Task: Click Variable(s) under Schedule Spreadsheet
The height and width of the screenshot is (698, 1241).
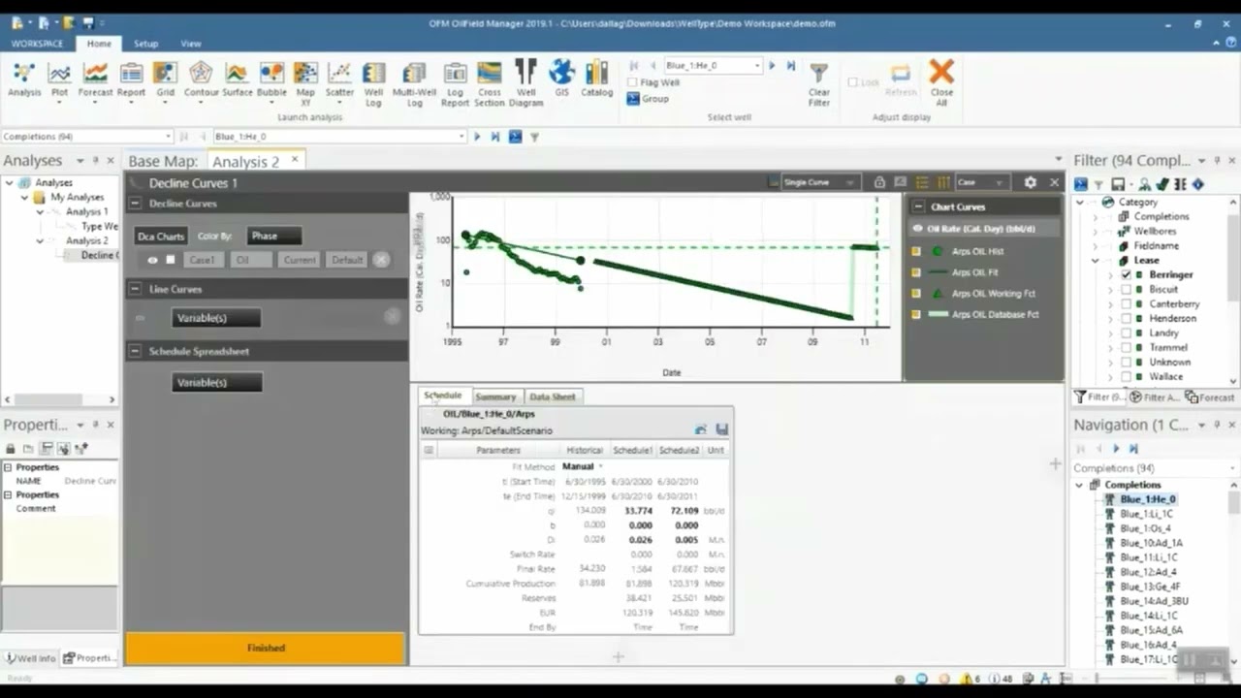Action: (215, 382)
